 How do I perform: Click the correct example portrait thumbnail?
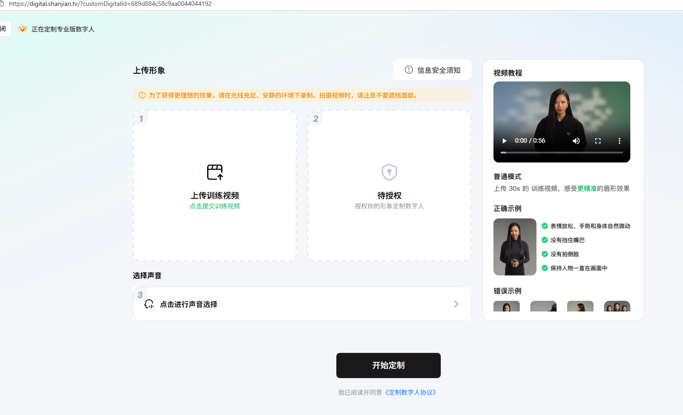(515, 247)
